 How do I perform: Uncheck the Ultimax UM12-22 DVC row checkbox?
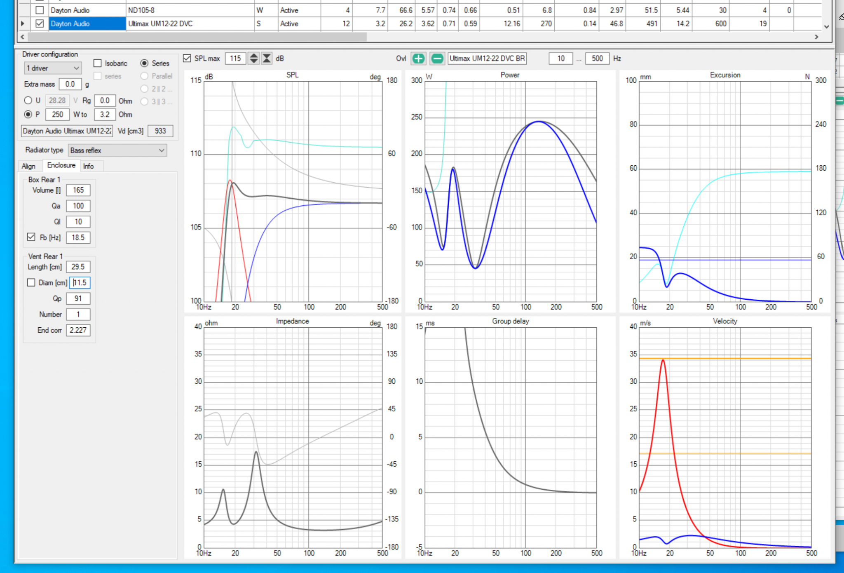click(x=40, y=23)
